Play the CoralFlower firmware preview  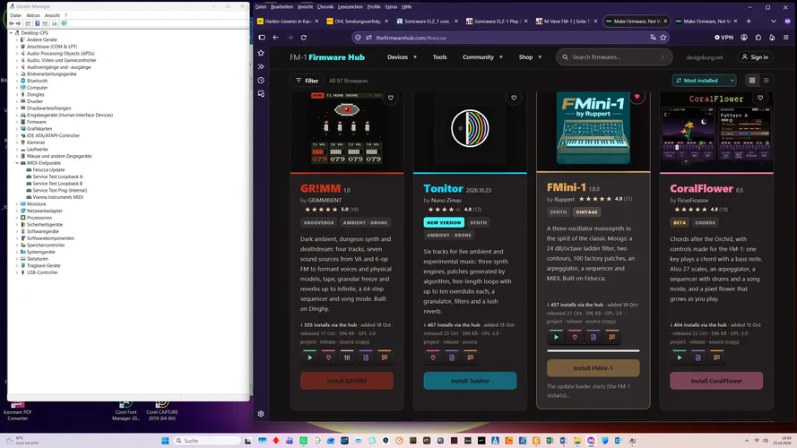pyautogui.click(x=680, y=358)
